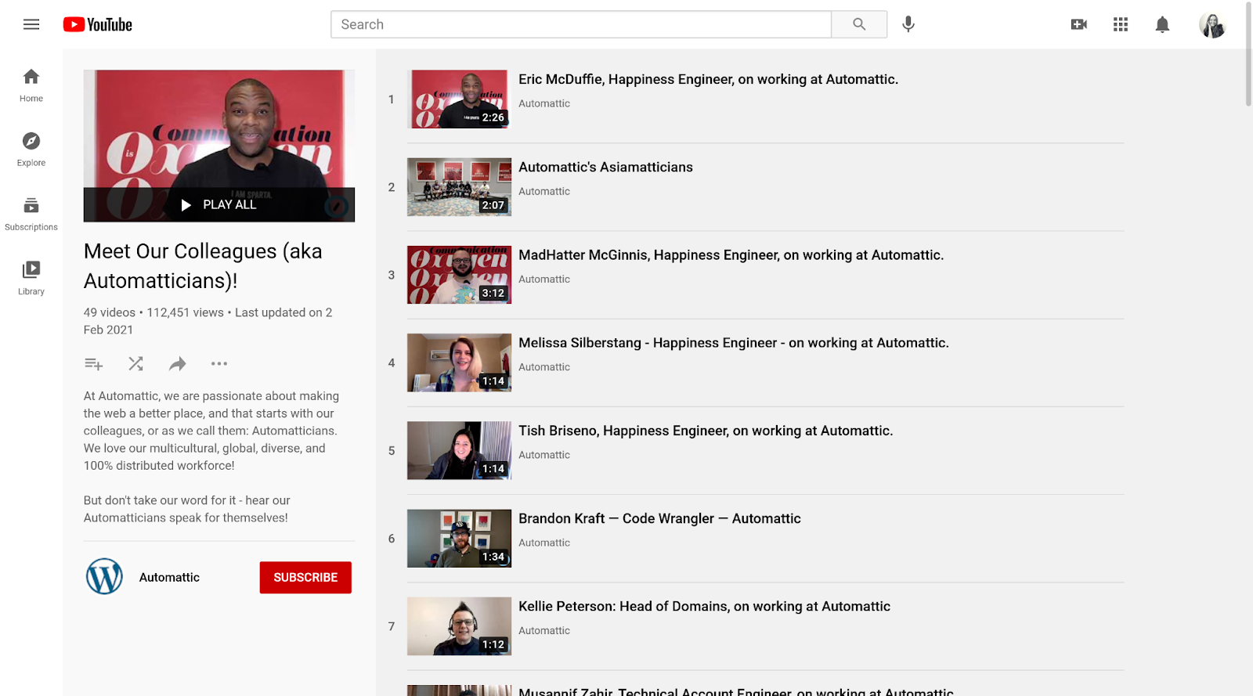Click the playlist title Meet Our Colleagues
Screen dimensions: 1253x696
(x=203, y=265)
